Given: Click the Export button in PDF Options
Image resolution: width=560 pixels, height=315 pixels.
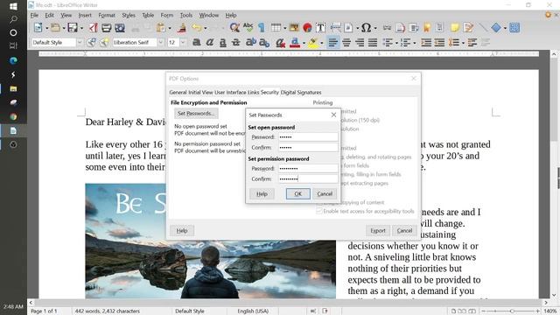Looking at the screenshot, I should [377, 231].
